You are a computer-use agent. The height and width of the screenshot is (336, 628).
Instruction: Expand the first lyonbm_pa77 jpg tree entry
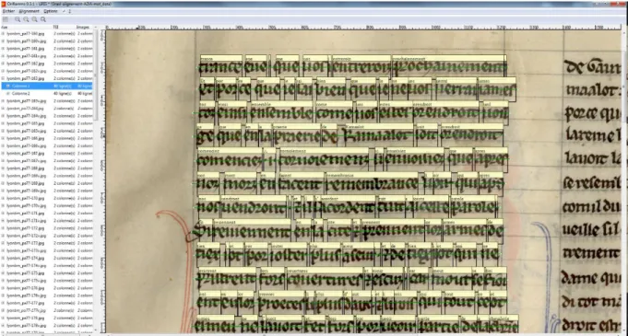point(3,33)
